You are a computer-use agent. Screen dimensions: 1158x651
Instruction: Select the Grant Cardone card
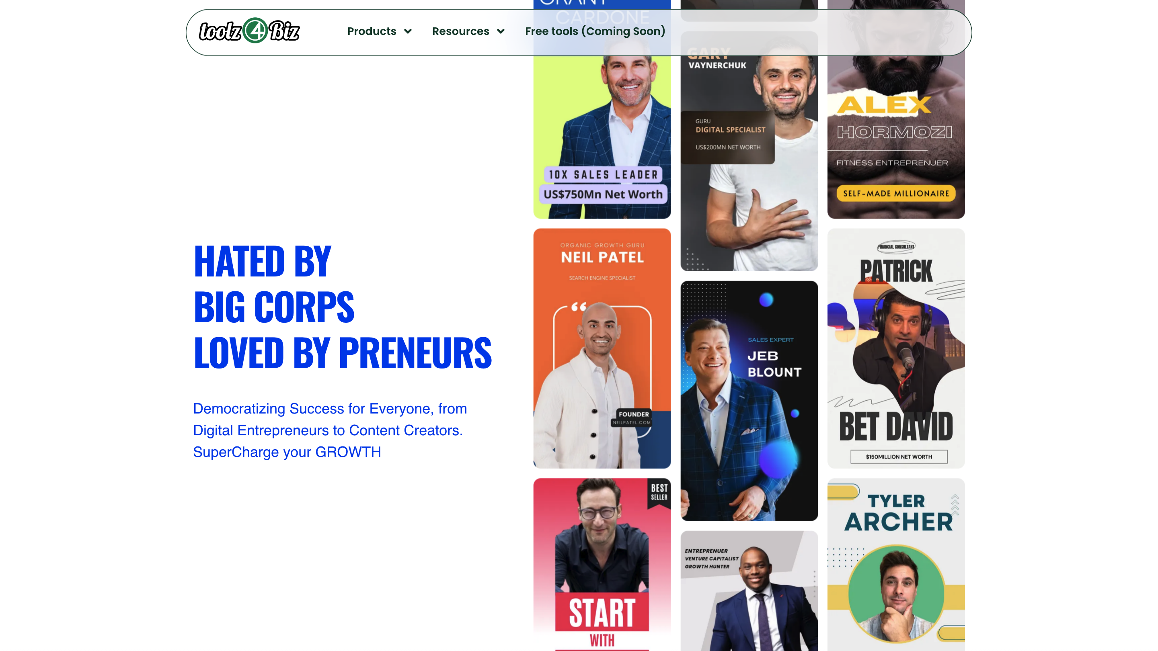coord(602,109)
